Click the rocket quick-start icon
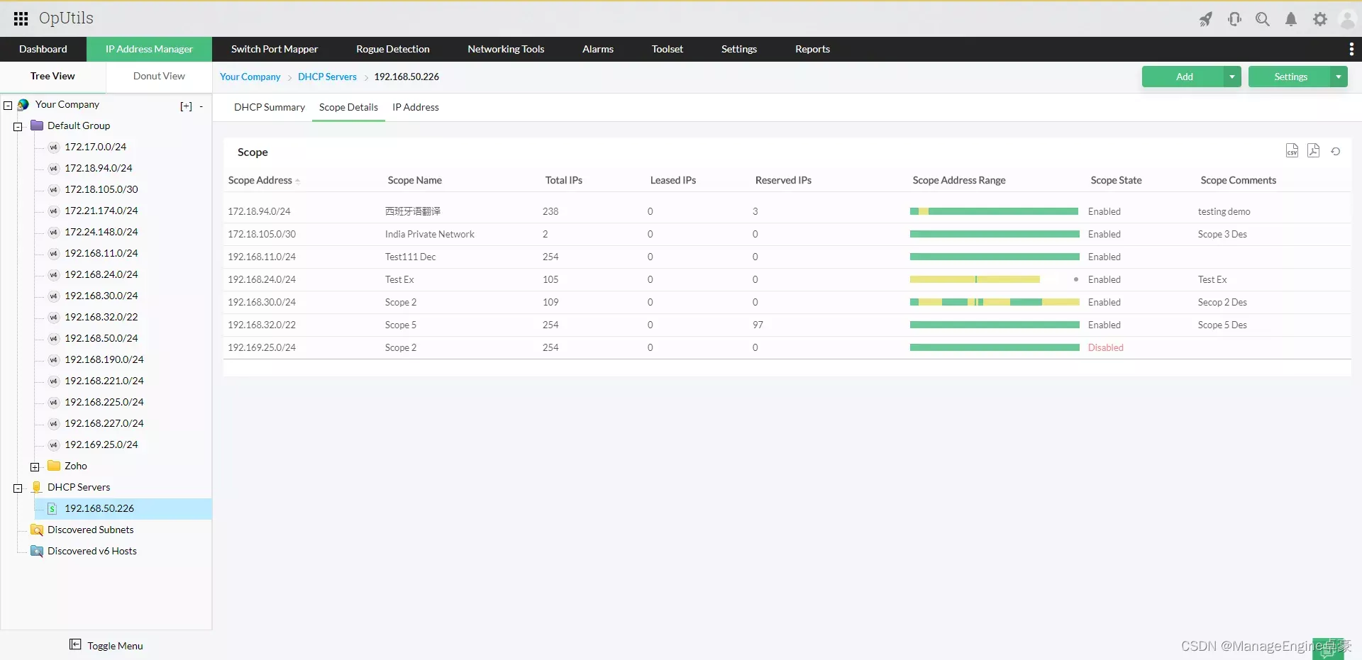Image resolution: width=1362 pixels, height=660 pixels. pos(1206,19)
